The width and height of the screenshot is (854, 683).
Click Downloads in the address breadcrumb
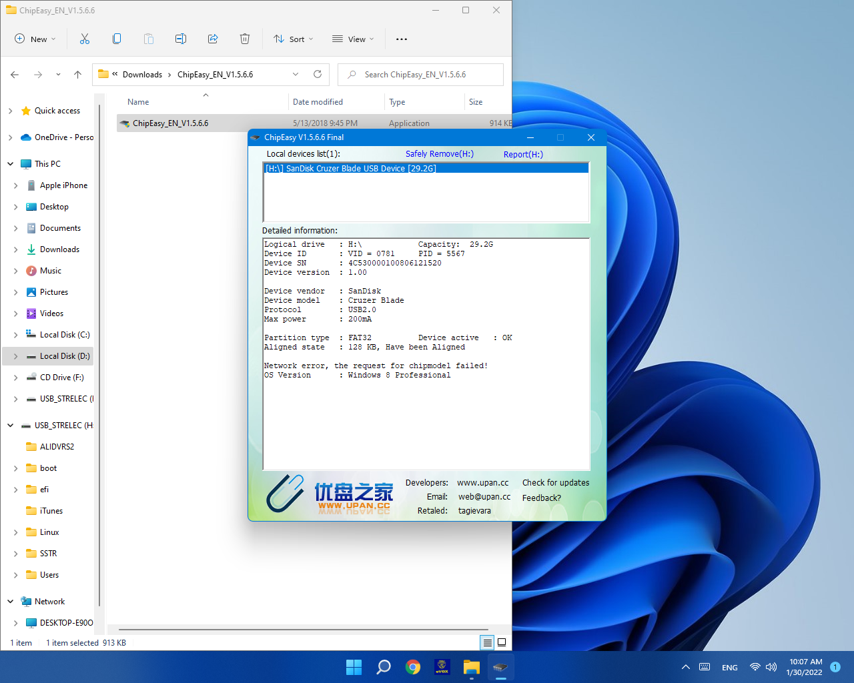point(142,75)
